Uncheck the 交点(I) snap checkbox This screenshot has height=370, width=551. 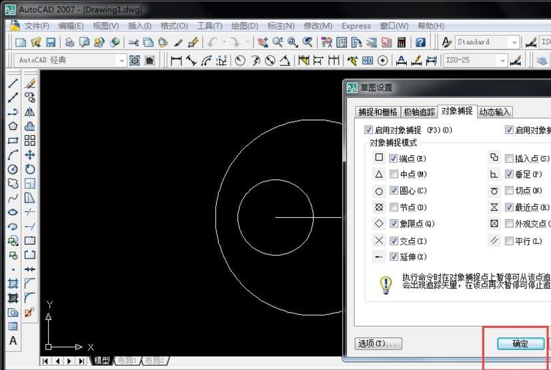(x=394, y=241)
